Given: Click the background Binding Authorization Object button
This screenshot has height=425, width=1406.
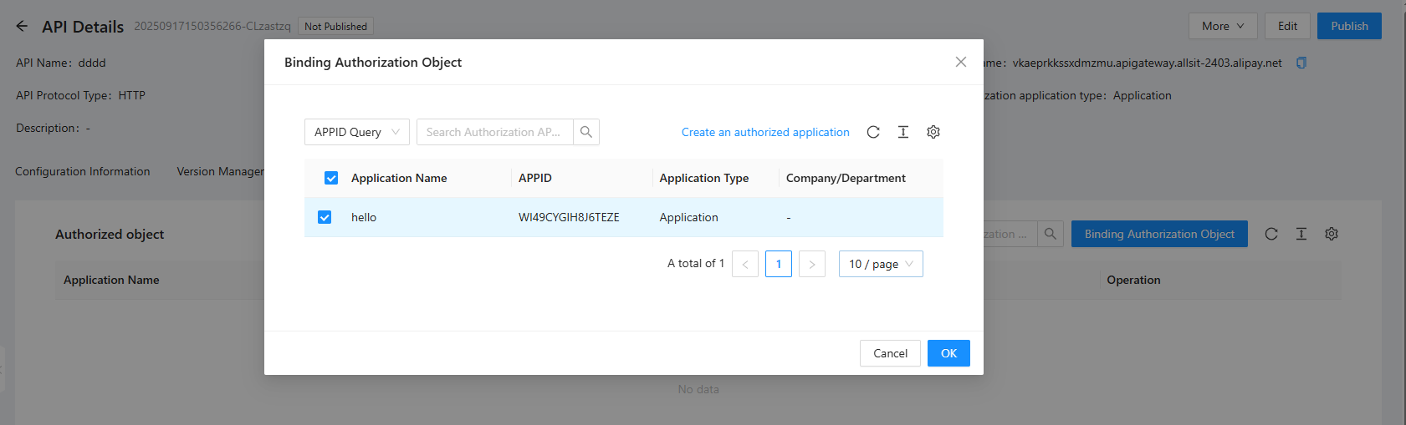Looking at the screenshot, I should (x=1159, y=234).
